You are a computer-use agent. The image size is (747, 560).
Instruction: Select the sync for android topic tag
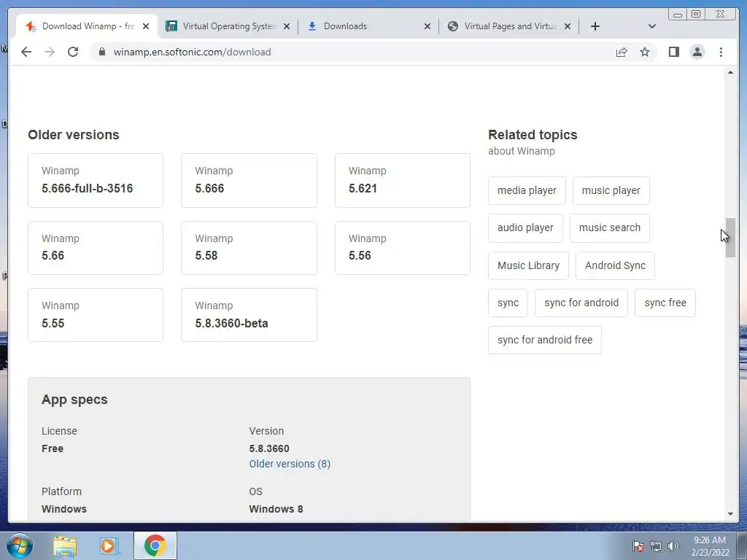click(581, 303)
